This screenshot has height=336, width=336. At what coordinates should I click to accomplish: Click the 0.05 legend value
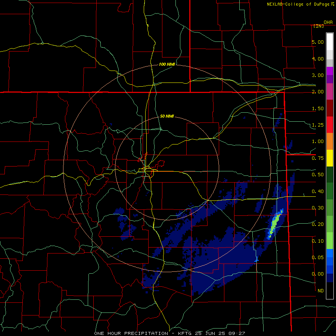[318, 257]
